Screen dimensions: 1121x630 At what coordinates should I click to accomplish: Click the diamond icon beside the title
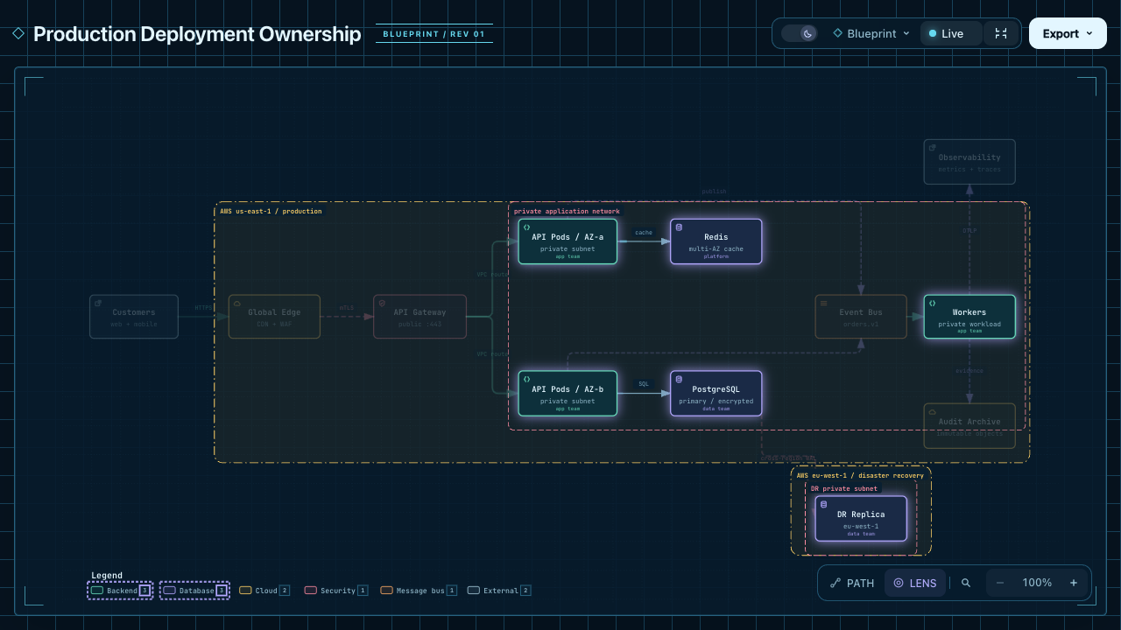(18, 33)
